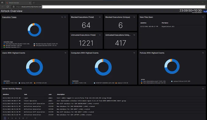207x120 pixels.
Task: Click the Airlock Overview dashboard title
Action: pyautogui.click(x=12, y=11)
